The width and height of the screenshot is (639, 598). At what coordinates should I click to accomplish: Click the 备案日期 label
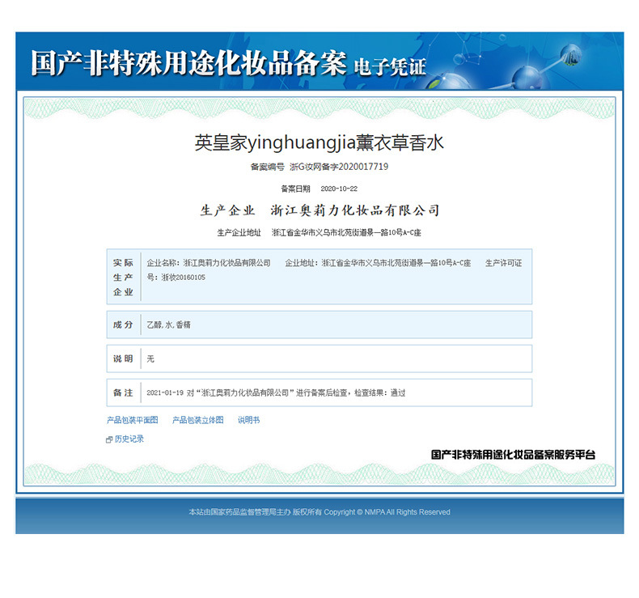pos(295,189)
